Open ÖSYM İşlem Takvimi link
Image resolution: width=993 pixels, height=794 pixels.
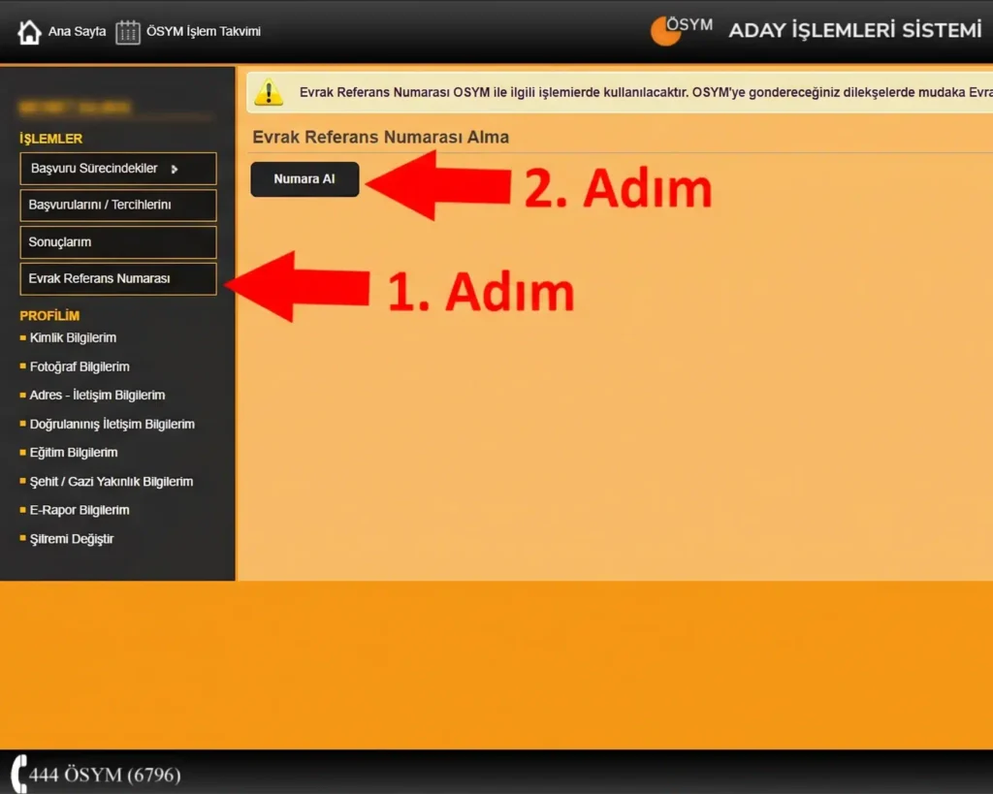[x=204, y=32]
